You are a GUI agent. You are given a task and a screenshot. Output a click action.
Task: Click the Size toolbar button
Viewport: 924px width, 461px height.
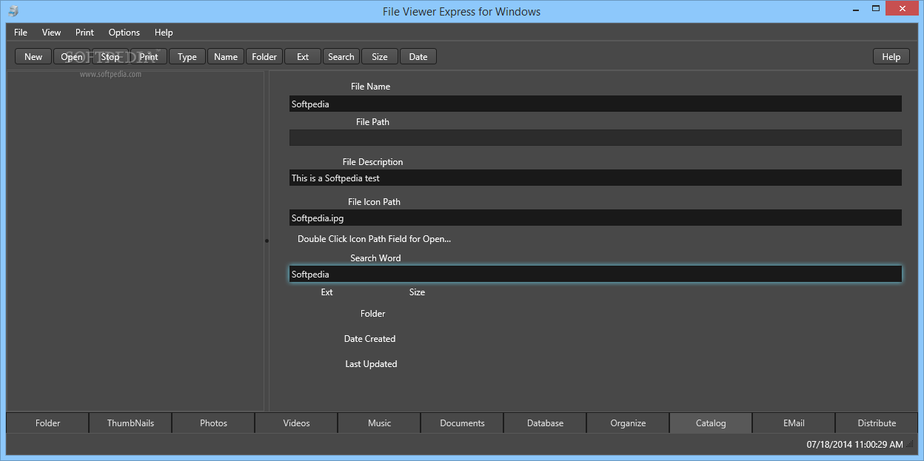pyautogui.click(x=380, y=57)
